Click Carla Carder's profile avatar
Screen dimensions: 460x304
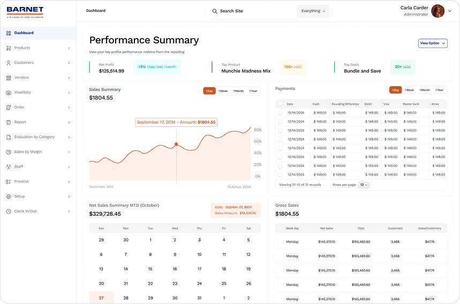(x=438, y=11)
